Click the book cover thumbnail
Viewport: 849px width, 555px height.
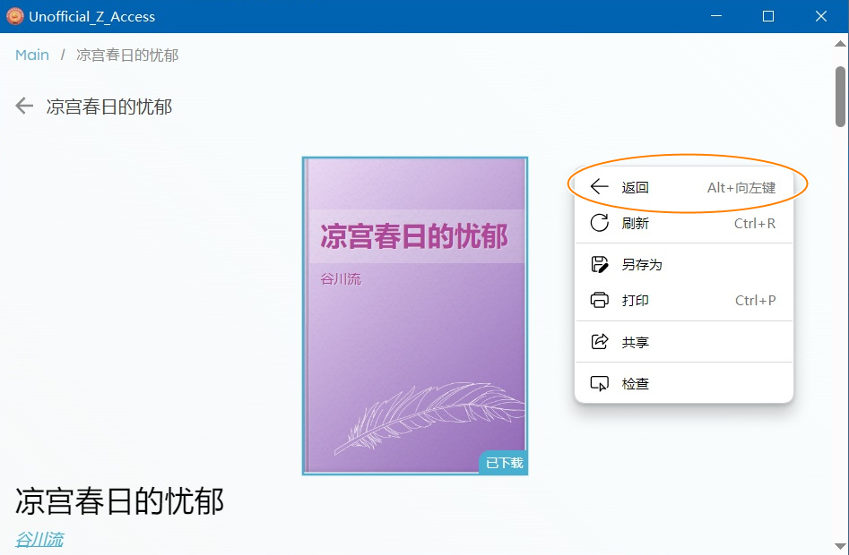(x=415, y=316)
